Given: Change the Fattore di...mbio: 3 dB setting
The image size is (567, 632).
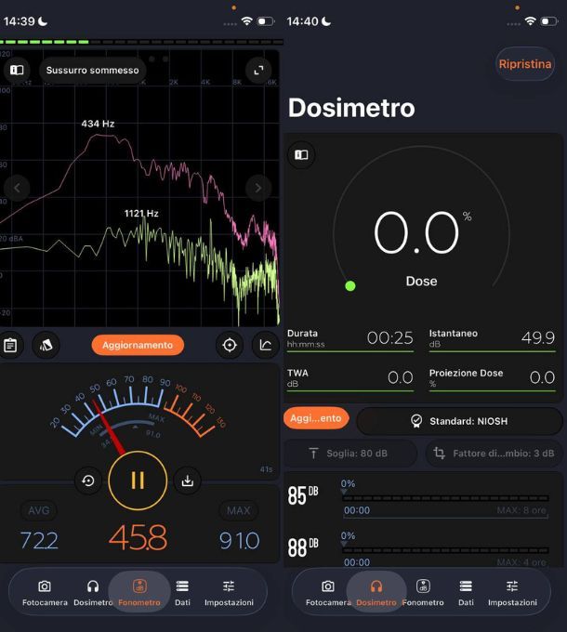Looking at the screenshot, I should [494, 454].
